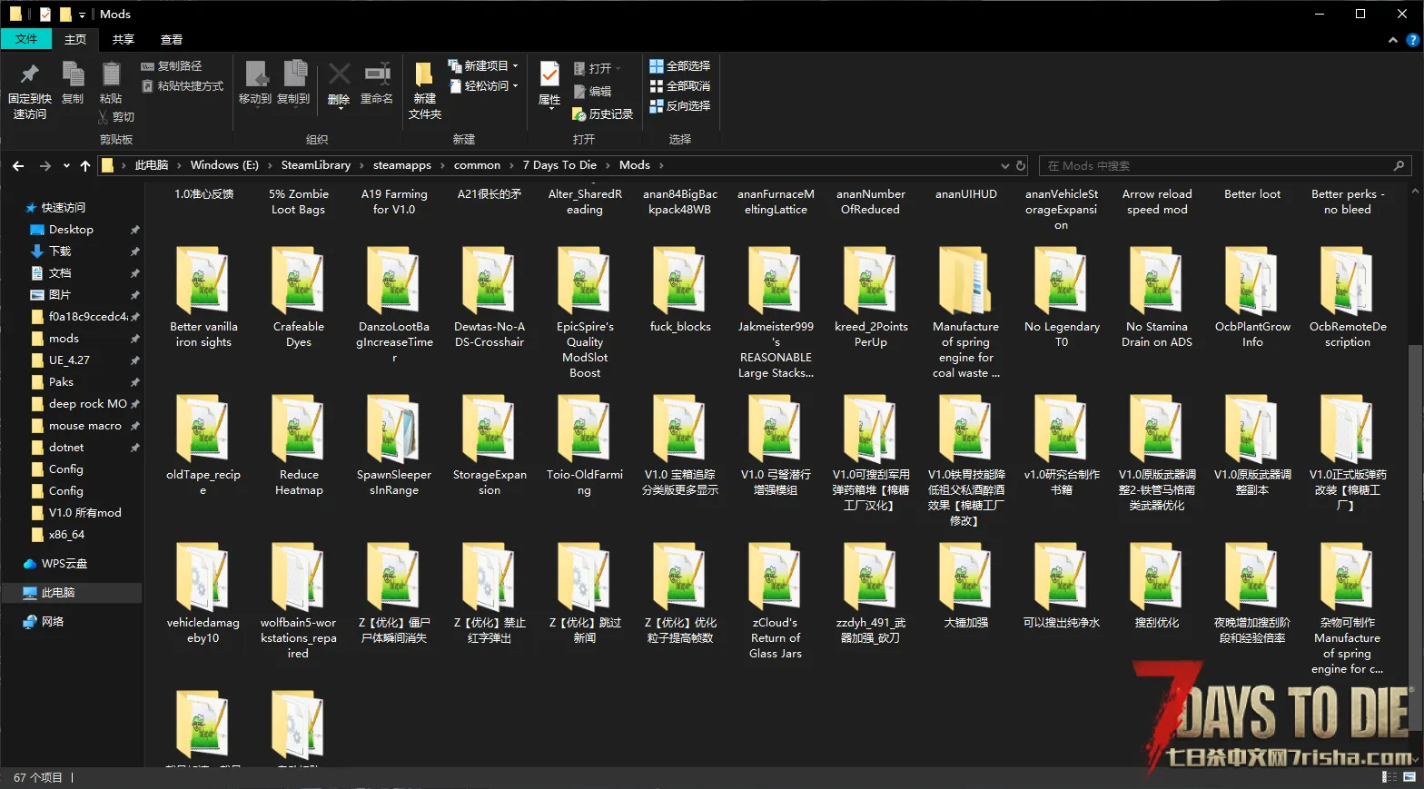Click Windows (E:) in breadcrumb

[x=224, y=165]
